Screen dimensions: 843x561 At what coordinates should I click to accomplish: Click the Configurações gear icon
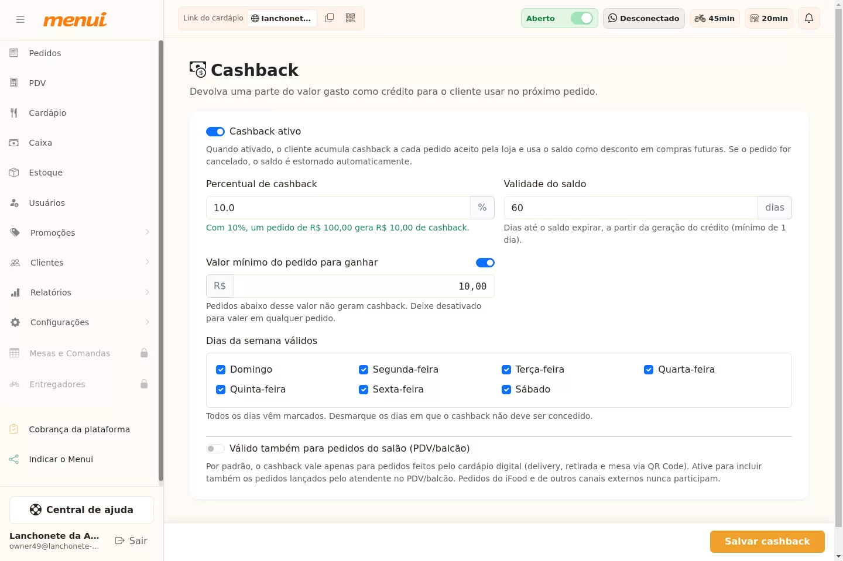15,322
